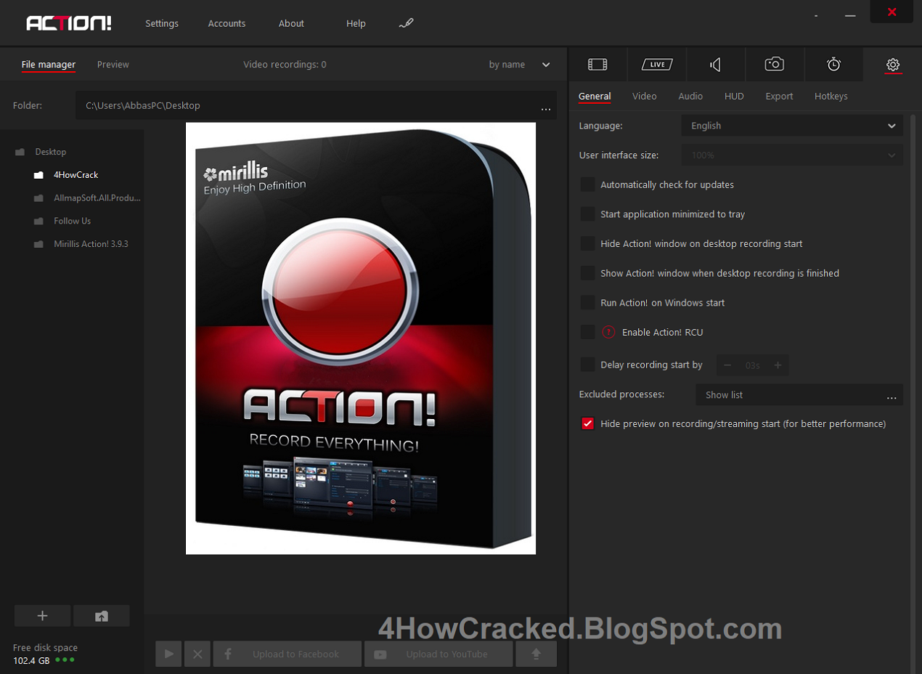Open Excluded processes Show list browse dots

(892, 396)
